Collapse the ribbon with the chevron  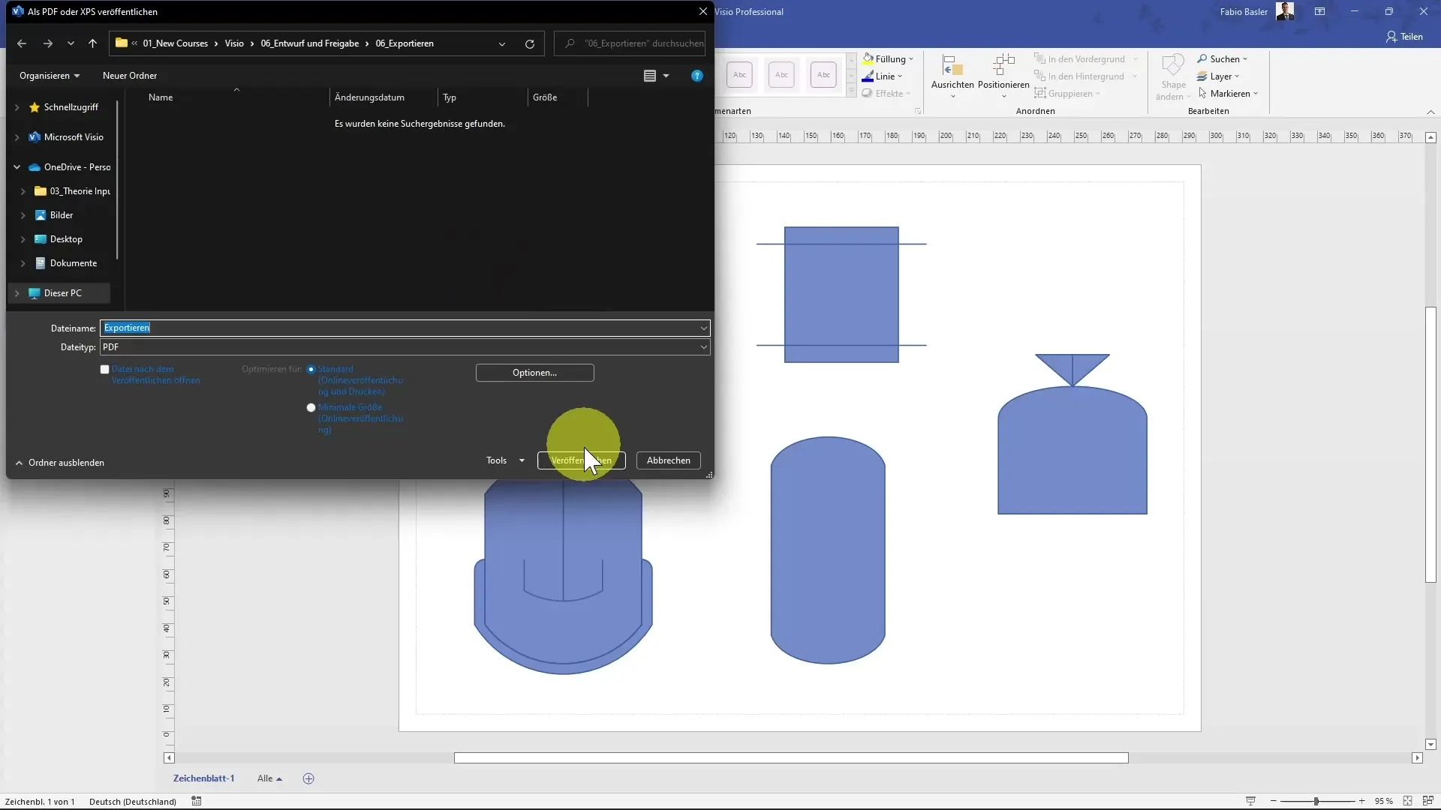[1430, 112]
